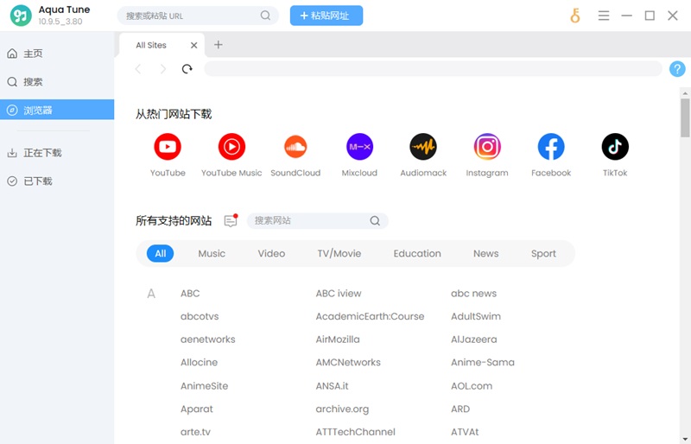Image resolution: width=691 pixels, height=444 pixels.
Task: Open the Allocine site link
Action: (x=199, y=362)
